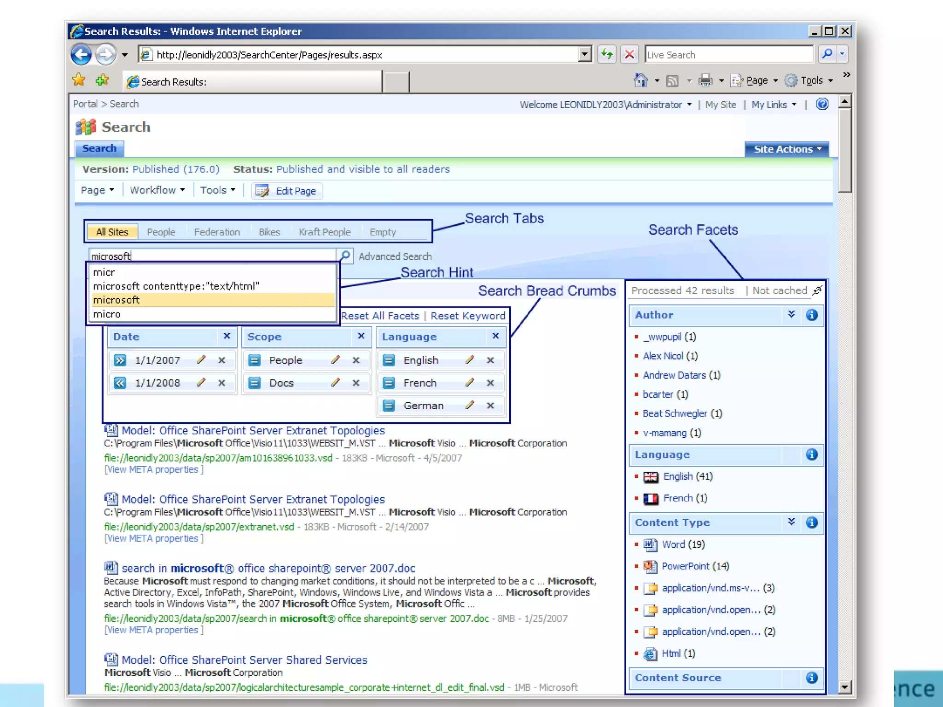This screenshot has height=707, width=943.
Task: Click the browser Back arrow
Action: tap(81, 55)
